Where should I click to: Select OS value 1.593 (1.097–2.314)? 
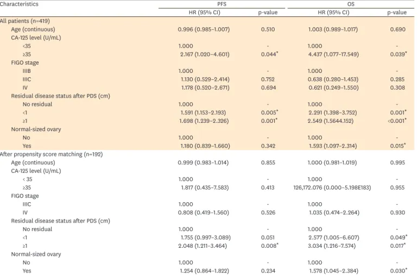(333, 146)
